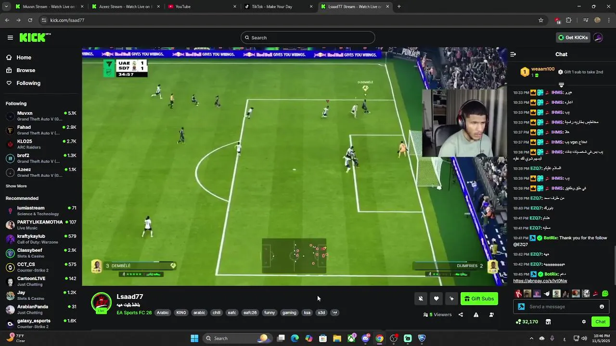Click the KICK logo
This screenshot has height=346, width=616.
point(35,37)
